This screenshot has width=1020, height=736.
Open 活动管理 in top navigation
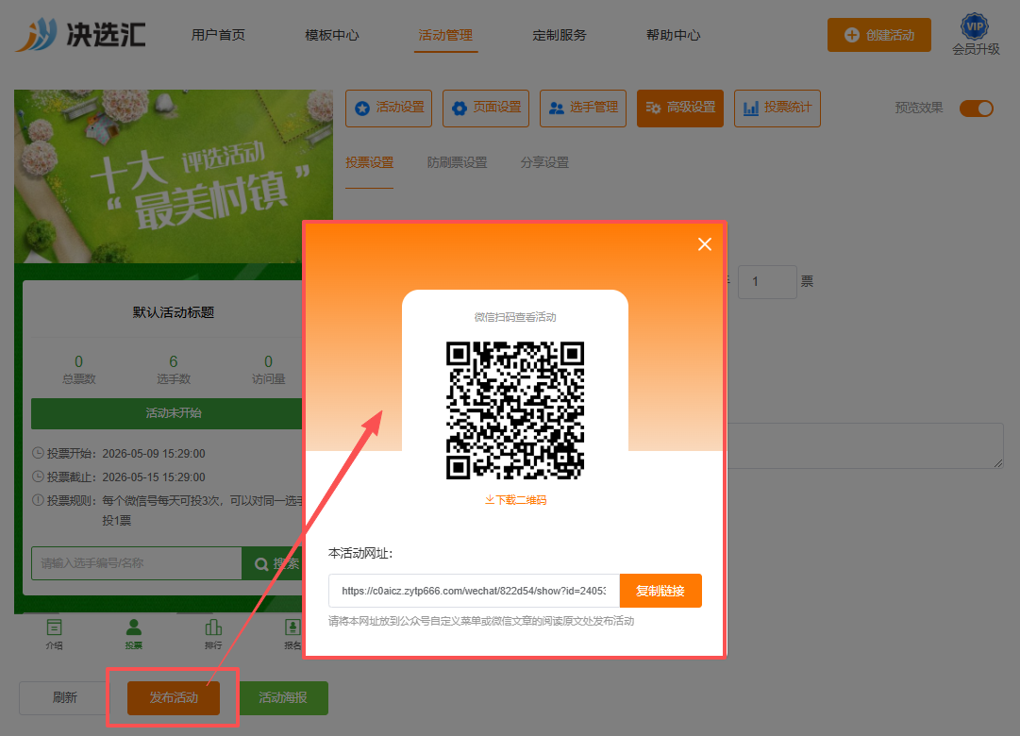[445, 35]
